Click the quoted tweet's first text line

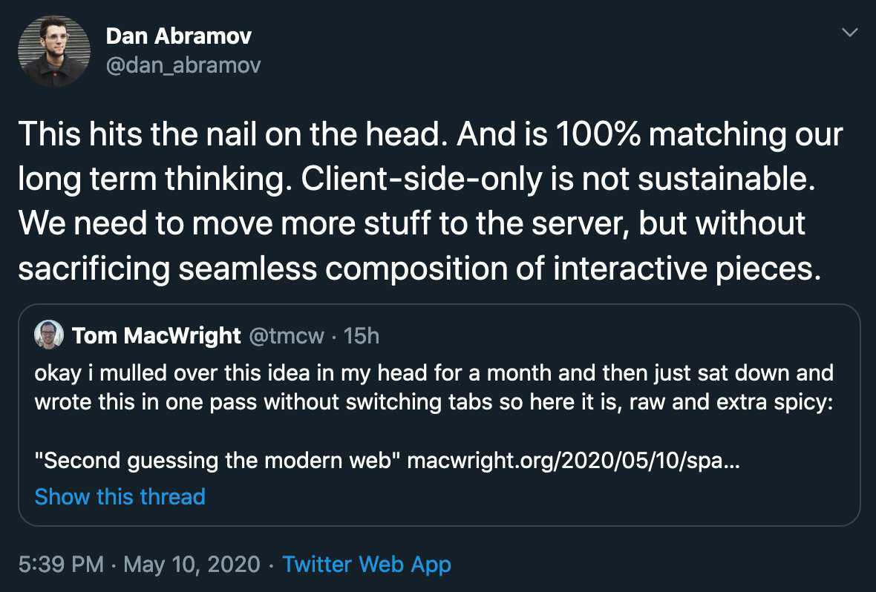tap(434, 372)
